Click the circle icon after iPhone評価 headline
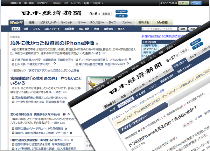The width and height of the screenshot is (210, 151). click(x=97, y=43)
